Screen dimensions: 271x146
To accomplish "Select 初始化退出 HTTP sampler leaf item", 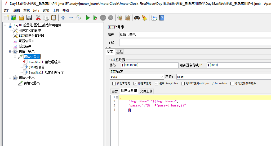I will 32,83.
